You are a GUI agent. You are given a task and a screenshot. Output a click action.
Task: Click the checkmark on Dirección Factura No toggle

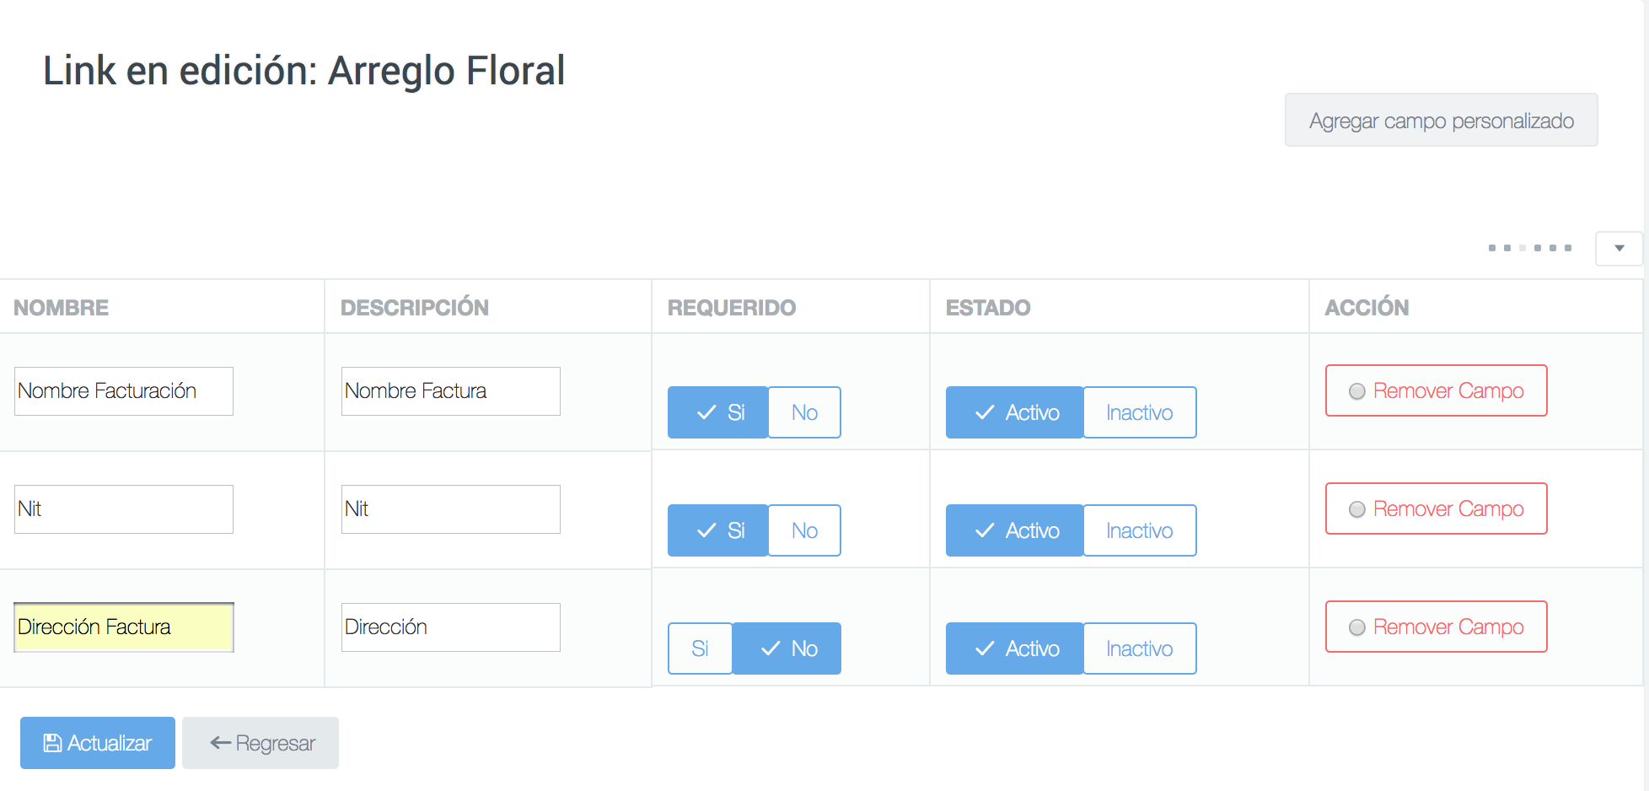click(771, 648)
